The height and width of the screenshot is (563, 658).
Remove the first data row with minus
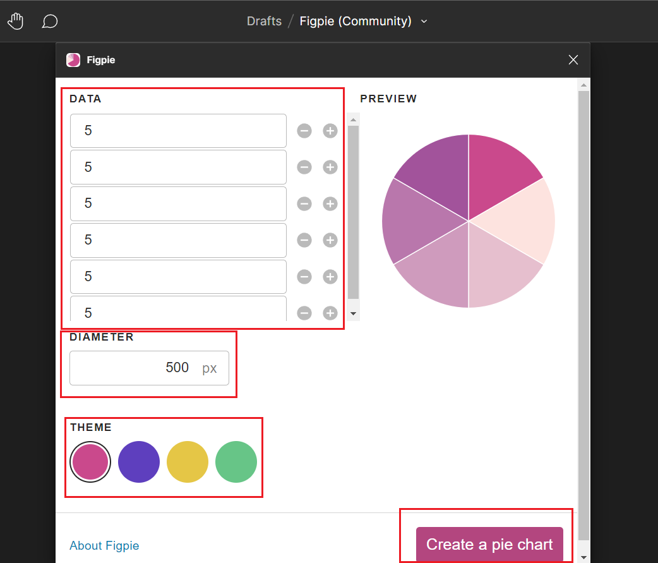[304, 131]
